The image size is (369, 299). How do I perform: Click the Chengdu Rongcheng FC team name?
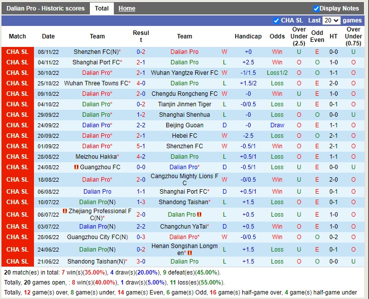pyautogui.click(x=184, y=94)
